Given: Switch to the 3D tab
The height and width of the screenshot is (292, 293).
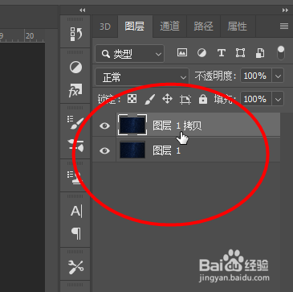Looking at the screenshot, I should click(105, 27).
